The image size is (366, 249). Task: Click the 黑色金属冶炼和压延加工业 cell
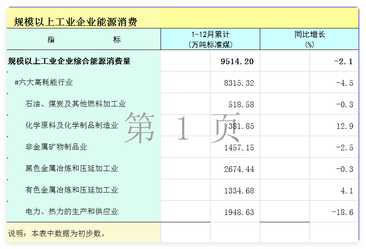point(72,168)
